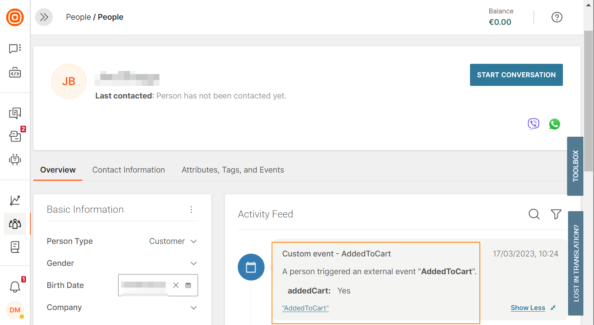Expand the Company dropdown
The height and width of the screenshot is (325, 594).
[193, 308]
